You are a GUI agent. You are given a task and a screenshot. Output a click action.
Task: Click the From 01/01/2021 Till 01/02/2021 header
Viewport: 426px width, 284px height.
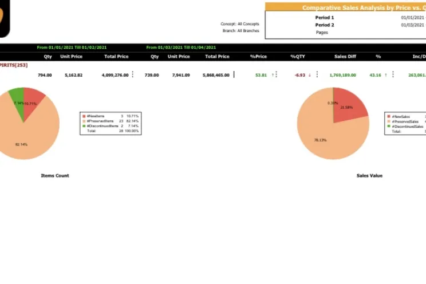tap(72, 48)
